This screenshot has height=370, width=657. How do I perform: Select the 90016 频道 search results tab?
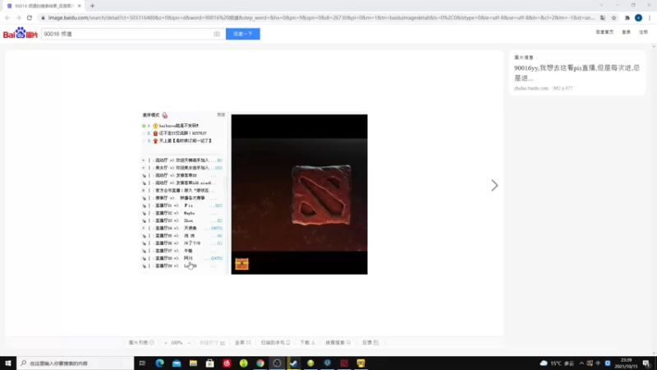44,6
